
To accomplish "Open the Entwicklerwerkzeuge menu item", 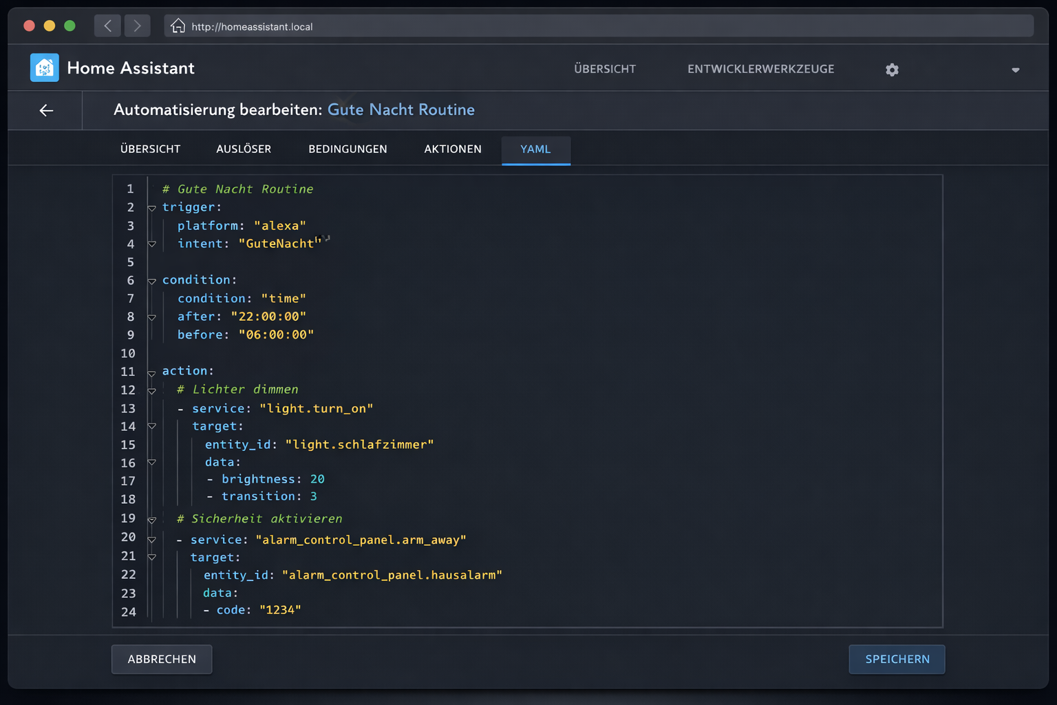I will pyautogui.click(x=760, y=69).
